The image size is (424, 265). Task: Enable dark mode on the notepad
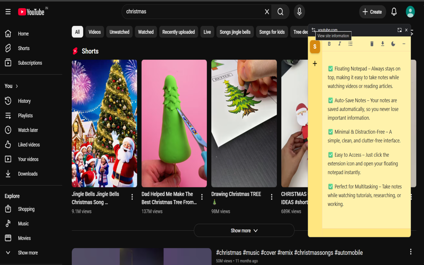coord(393,43)
